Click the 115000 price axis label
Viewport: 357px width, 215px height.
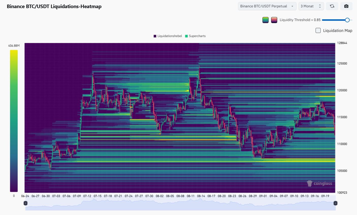click(x=342, y=117)
